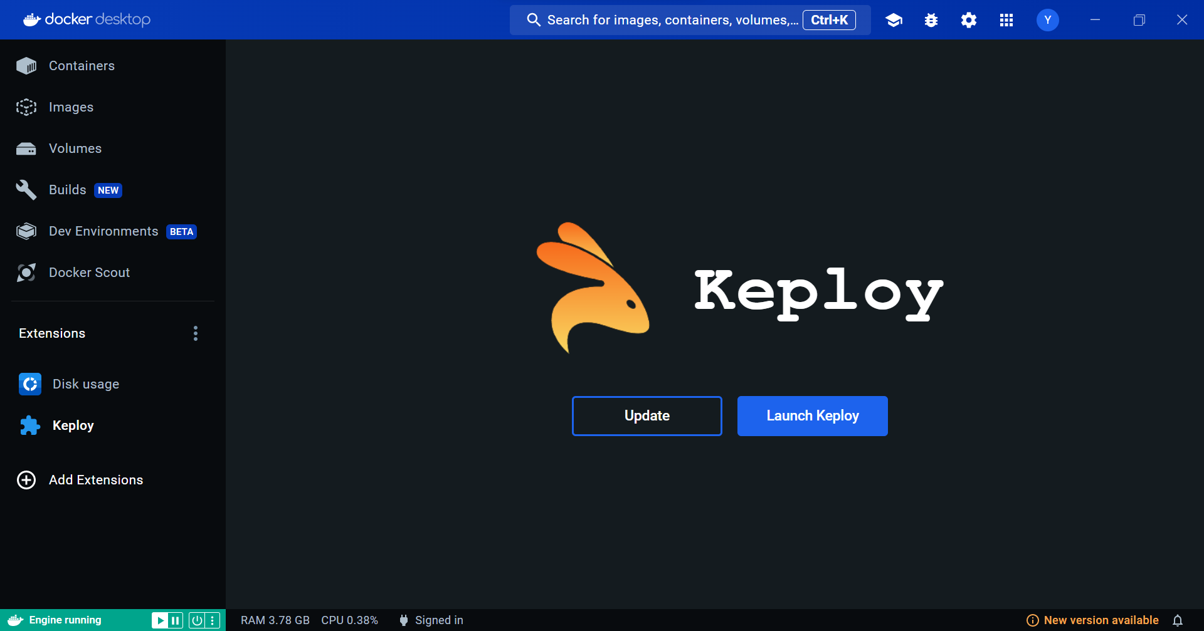
Task: Select the Dev Environments label
Action: pos(103,231)
